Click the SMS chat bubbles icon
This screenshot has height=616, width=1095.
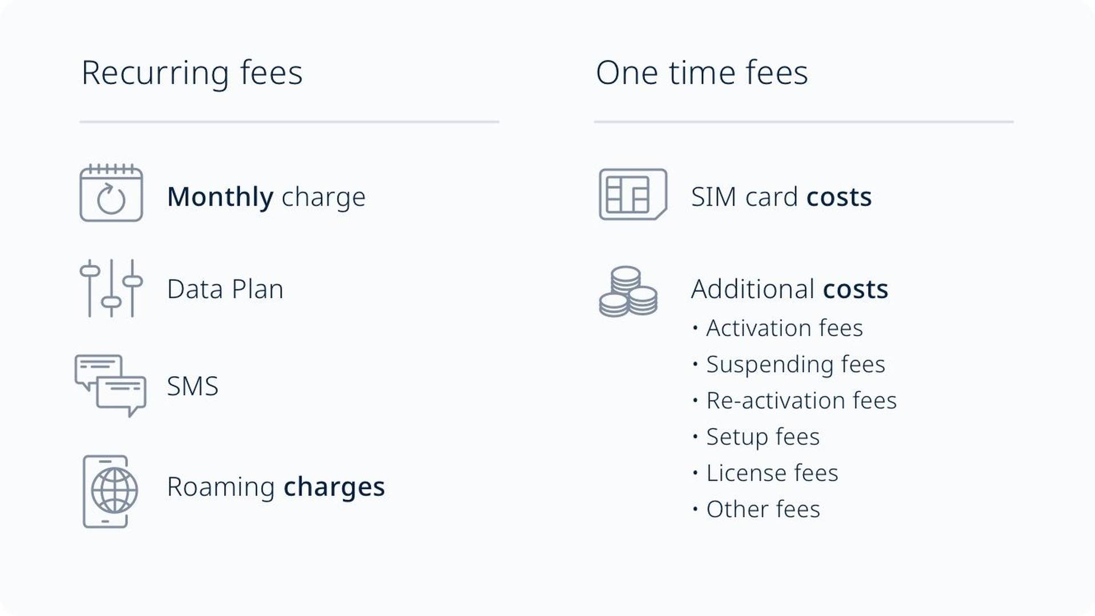111,386
